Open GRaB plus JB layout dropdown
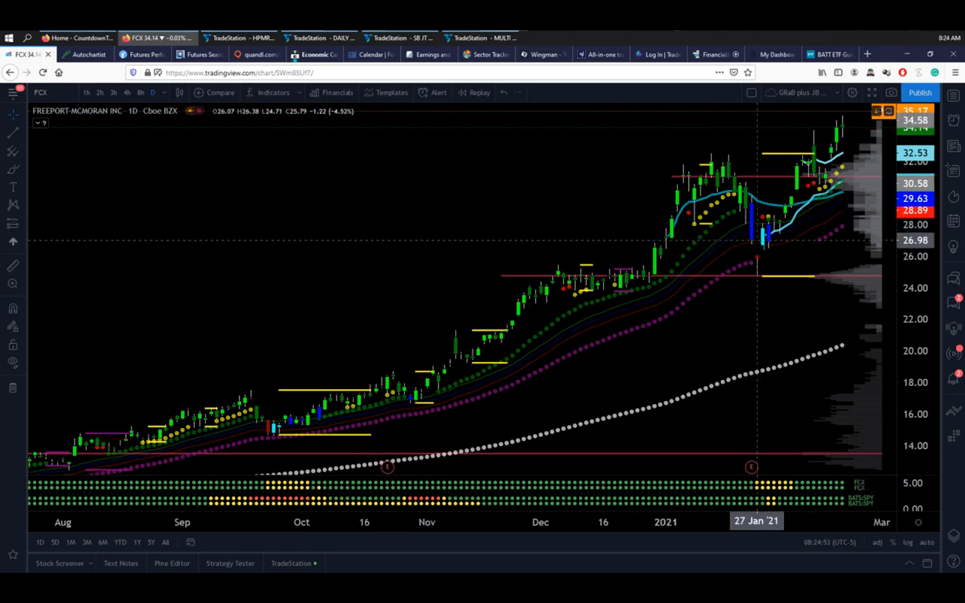The height and width of the screenshot is (603, 965). tap(802, 93)
